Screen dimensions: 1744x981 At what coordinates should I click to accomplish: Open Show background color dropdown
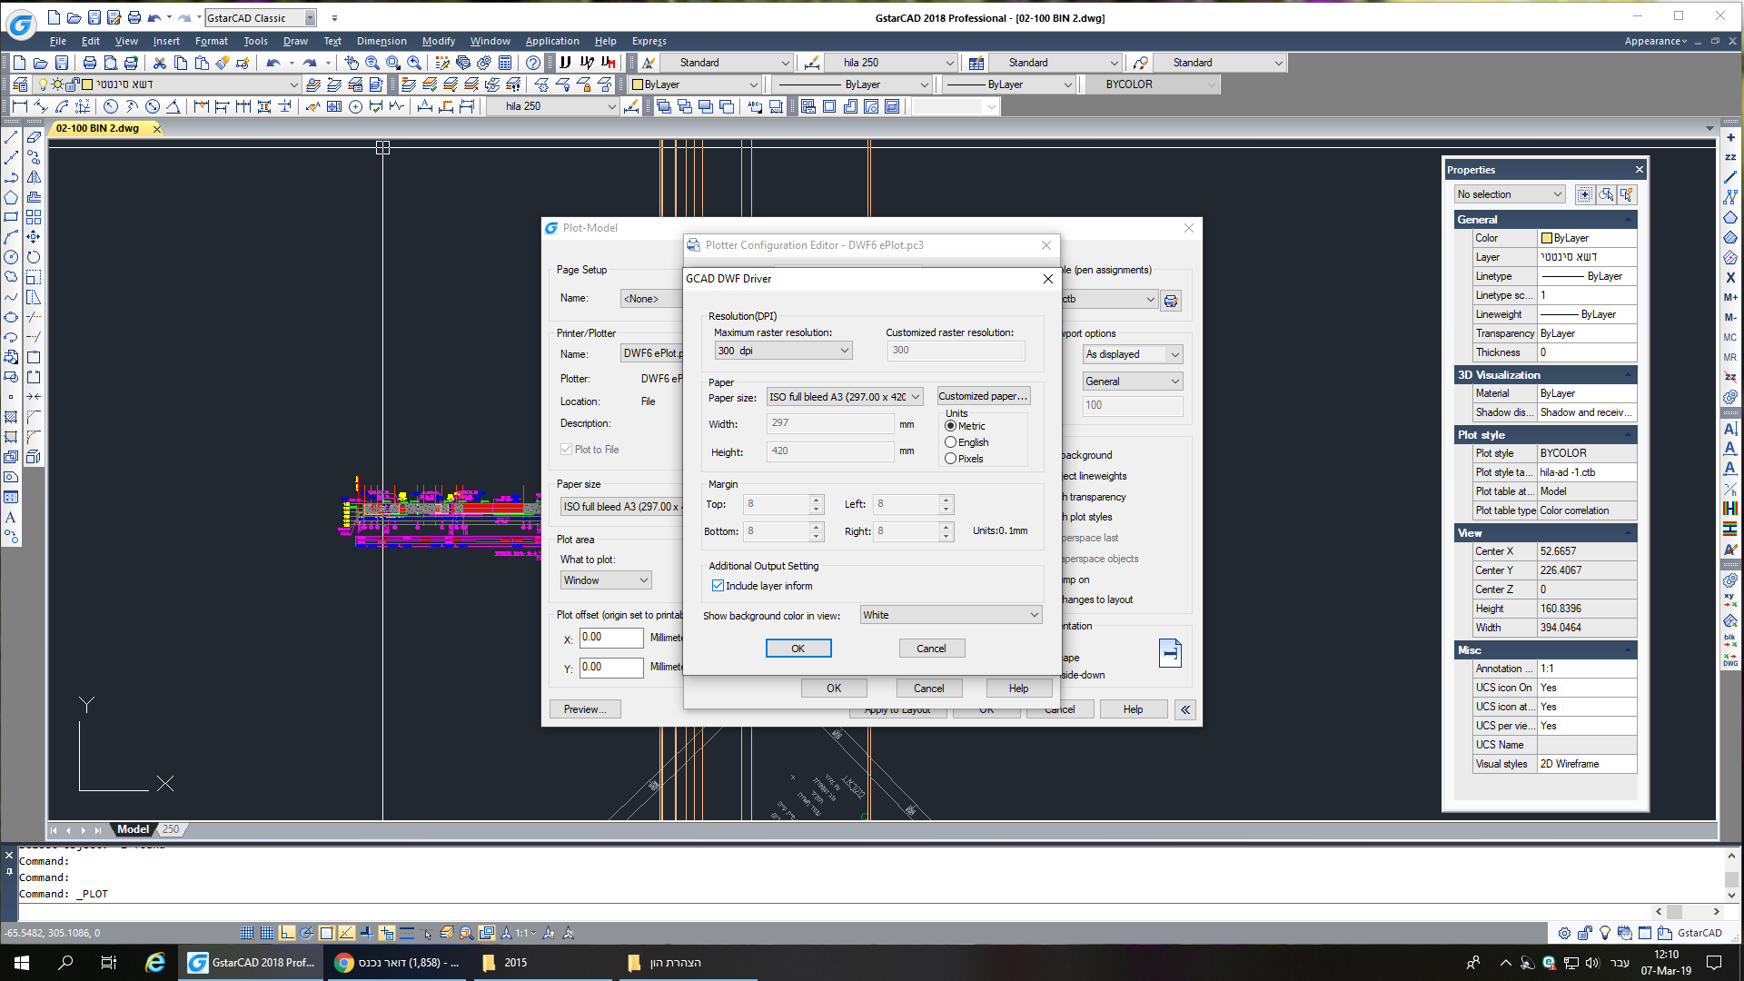[x=950, y=615]
